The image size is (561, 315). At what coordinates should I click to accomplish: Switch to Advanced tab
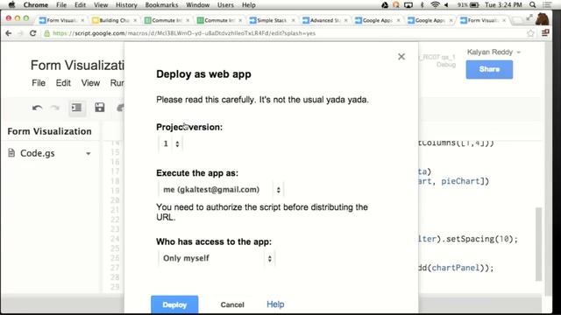click(324, 20)
